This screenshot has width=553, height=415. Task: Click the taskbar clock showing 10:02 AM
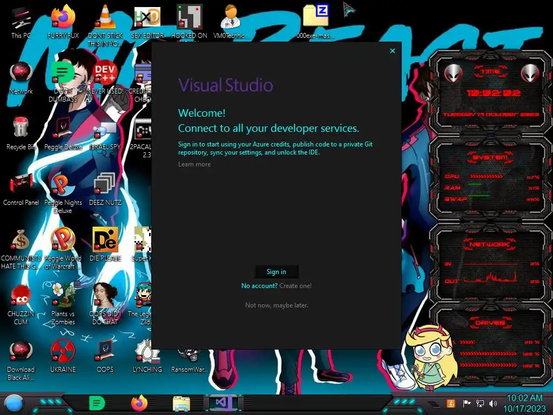(x=525, y=403)
